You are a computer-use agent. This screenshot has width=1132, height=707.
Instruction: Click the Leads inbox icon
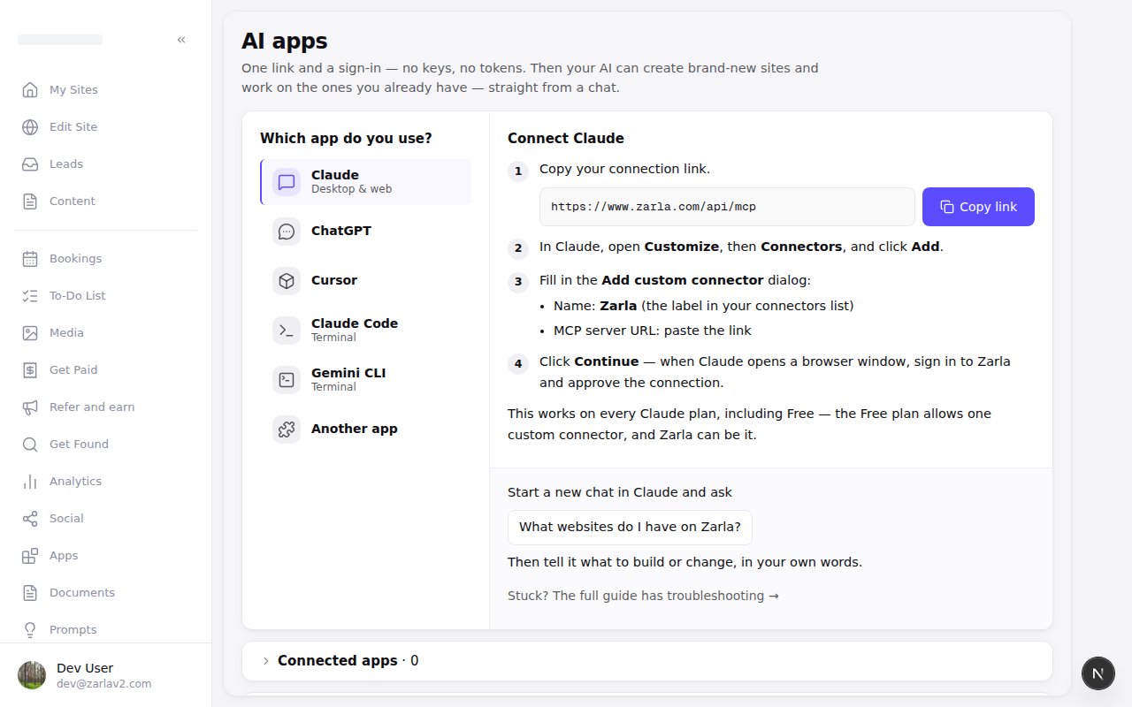[x=30, y=164]
